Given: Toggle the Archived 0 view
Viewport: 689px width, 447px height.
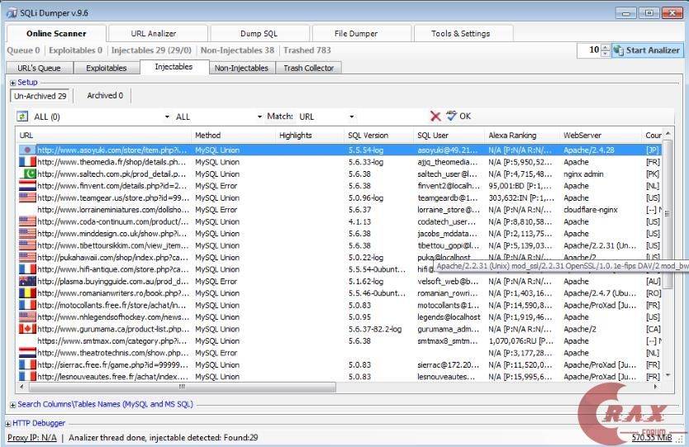Looking at the screenshot, I should 105,96.
